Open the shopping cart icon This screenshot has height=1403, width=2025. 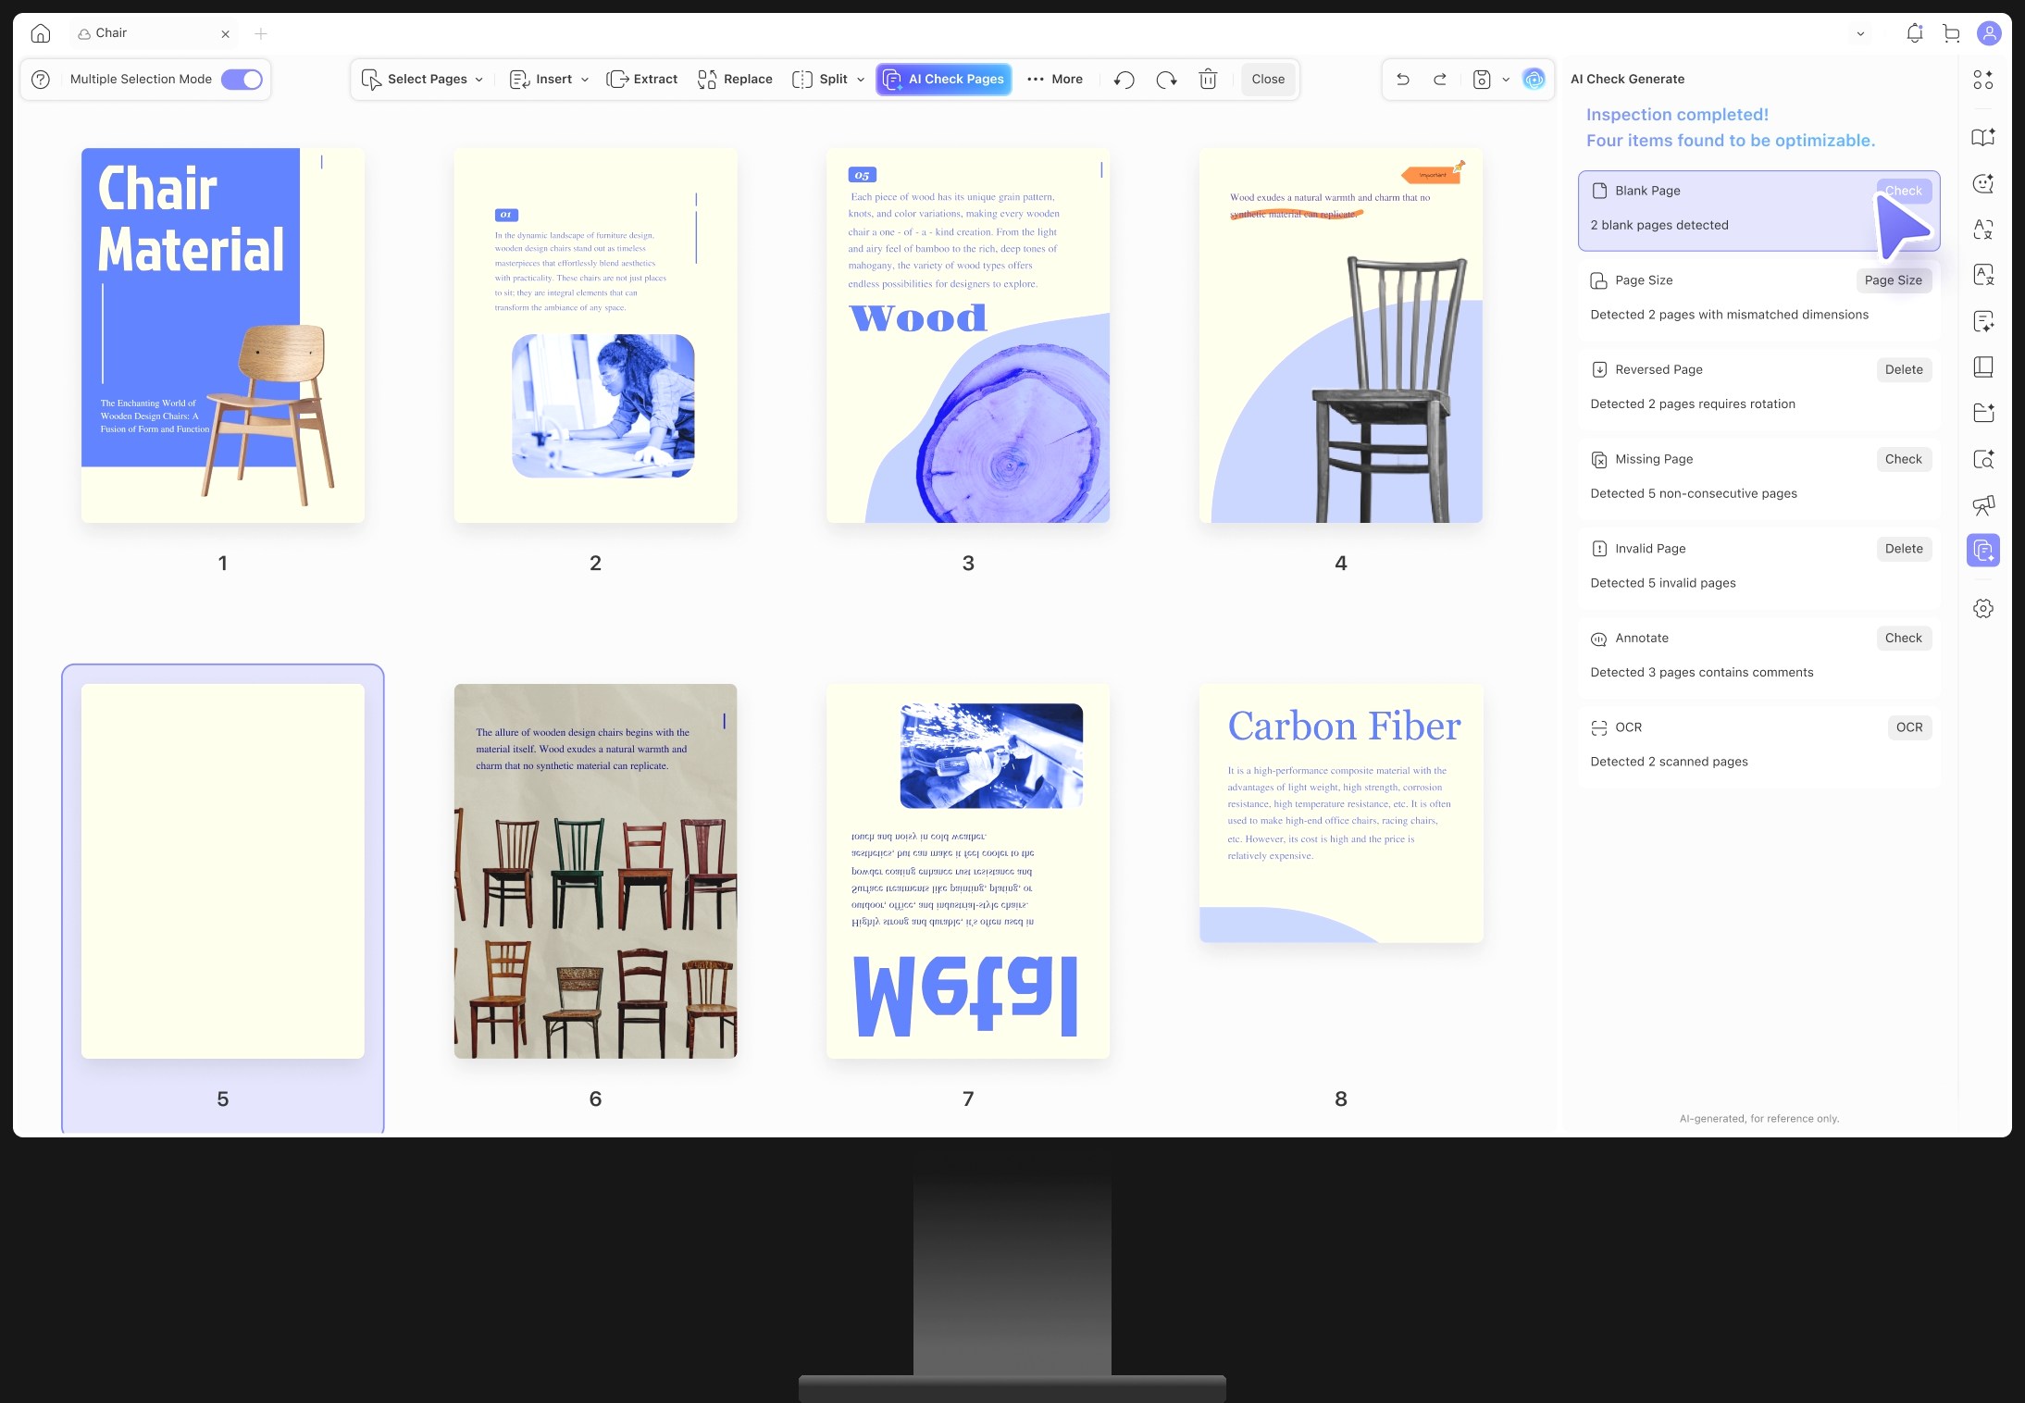pos(1952,33)
